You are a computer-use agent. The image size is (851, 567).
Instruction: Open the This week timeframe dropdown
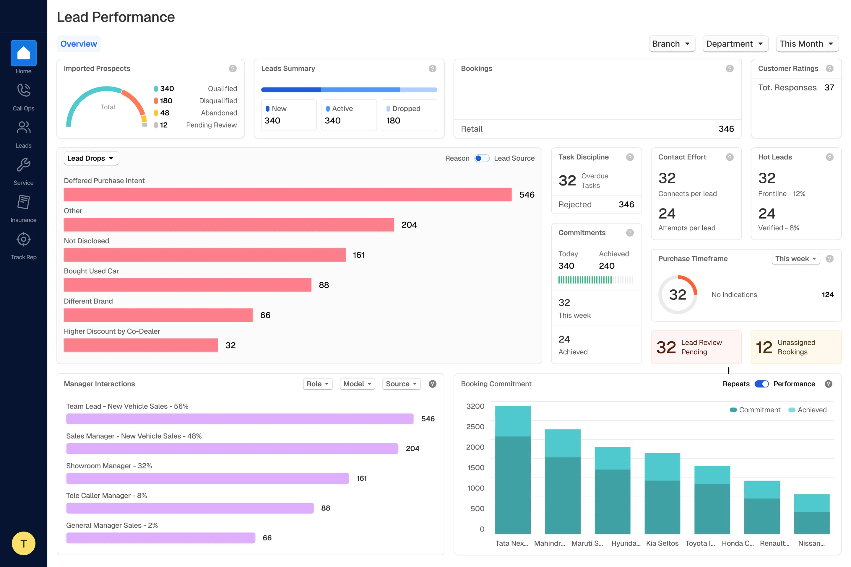coord(796,259)
